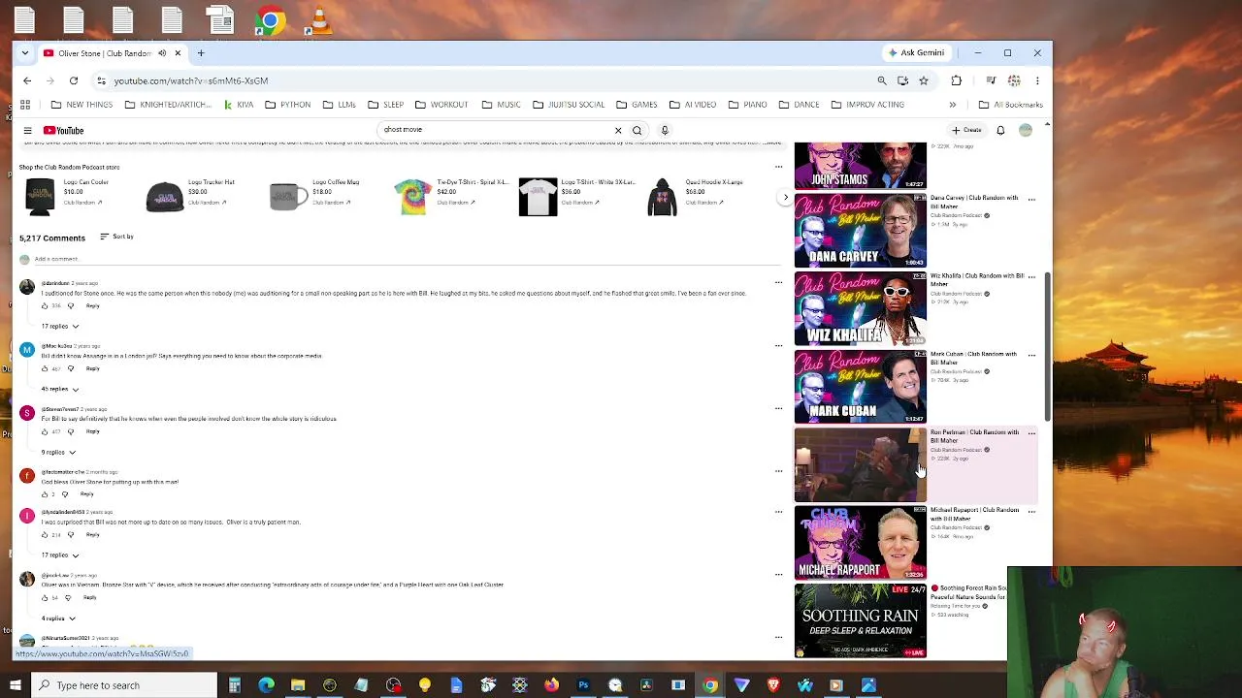Viewport: 1242px width, 698px height.
Task: Open Calculator from the taskbar
Action: [x=234, y=685]
